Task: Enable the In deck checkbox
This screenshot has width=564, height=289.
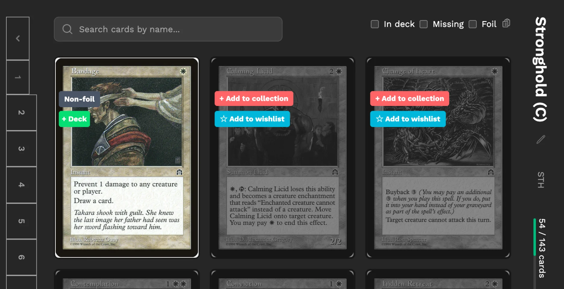Action: click(x=375, y=24)
